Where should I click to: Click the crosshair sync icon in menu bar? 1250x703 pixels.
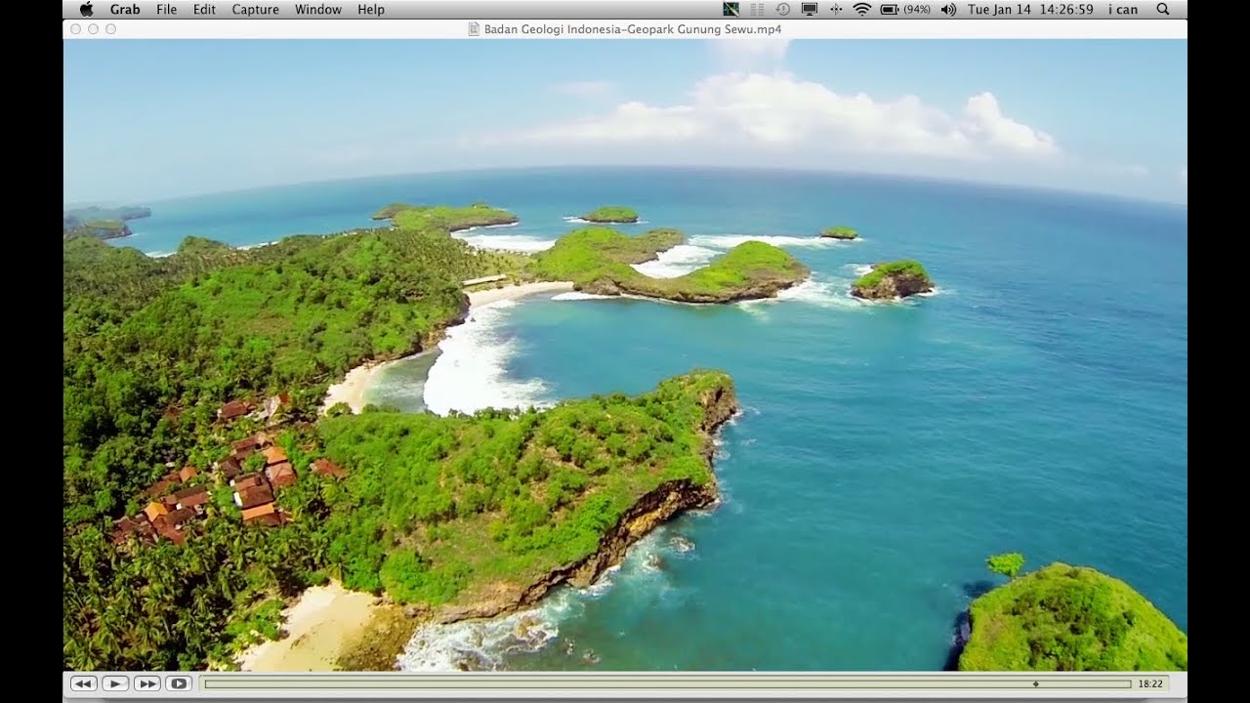tap(836, 9)
